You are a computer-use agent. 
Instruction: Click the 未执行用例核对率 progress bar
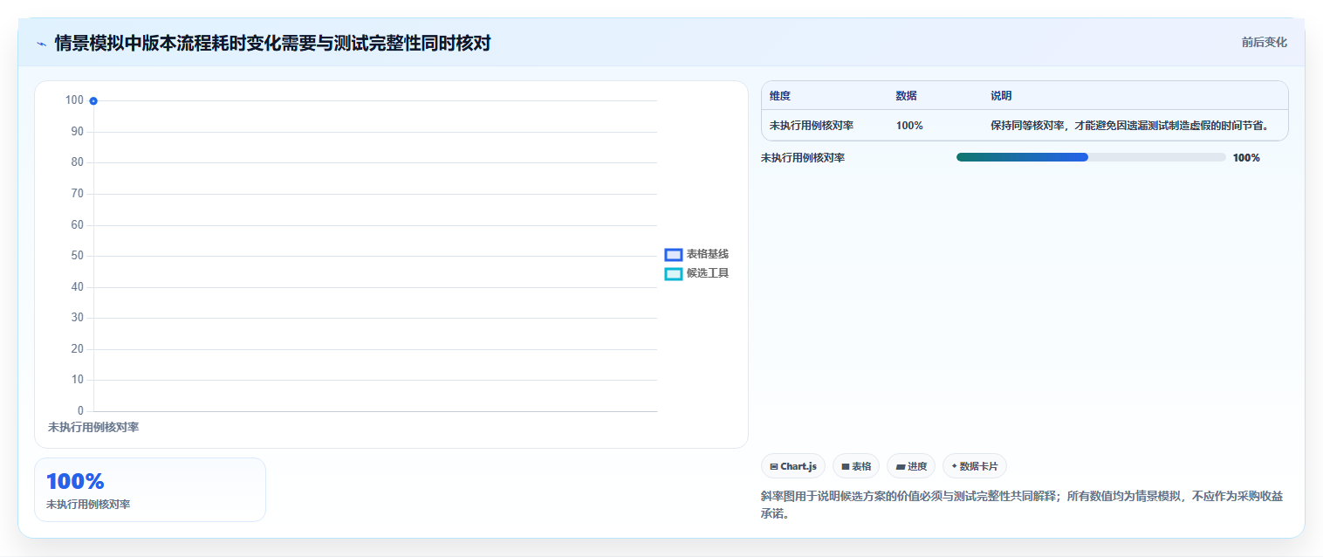[1091, 157]
